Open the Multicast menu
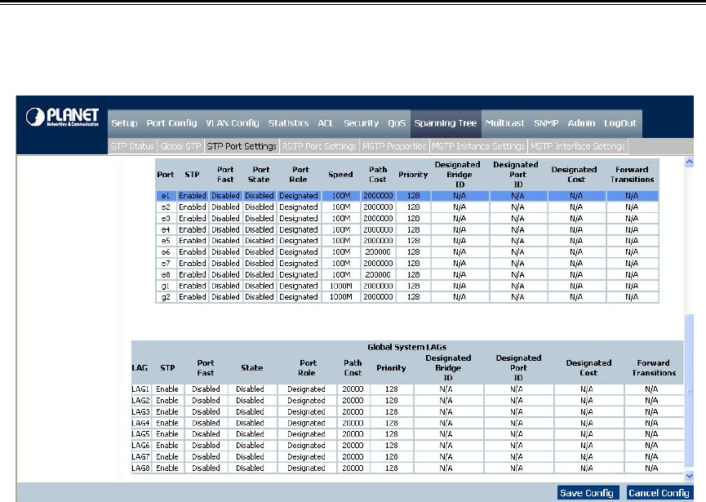The image size is (706, 502). click(504, 123)
